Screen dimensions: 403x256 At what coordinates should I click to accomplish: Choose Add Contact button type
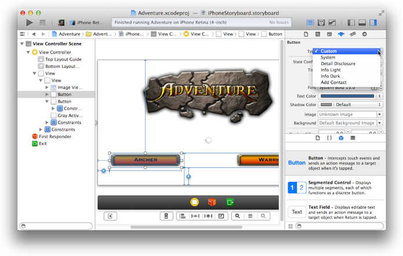click(346, 82)
